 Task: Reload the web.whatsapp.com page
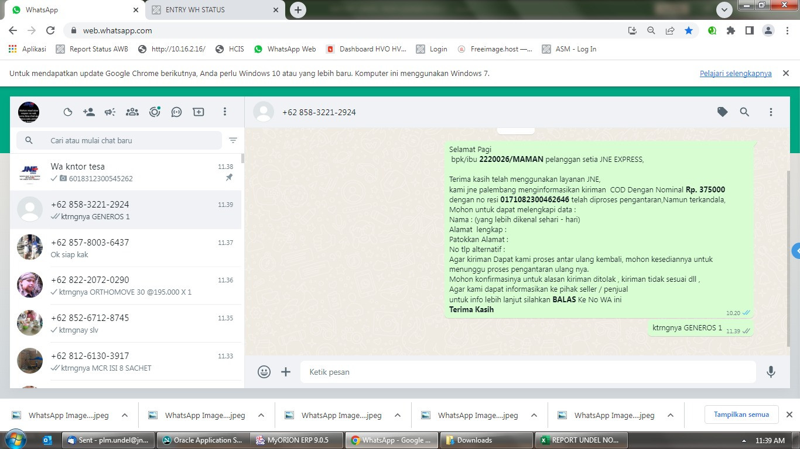point(50,30)
